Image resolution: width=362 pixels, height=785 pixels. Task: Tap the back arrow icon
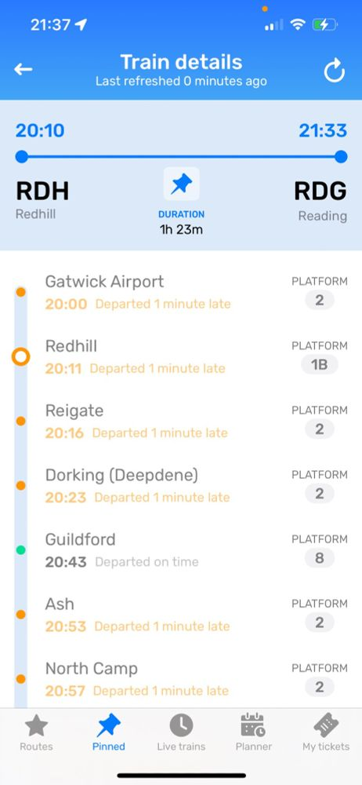[23, 70]
